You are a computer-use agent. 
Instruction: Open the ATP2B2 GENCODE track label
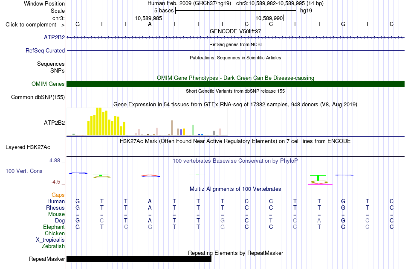coord(54,38)
